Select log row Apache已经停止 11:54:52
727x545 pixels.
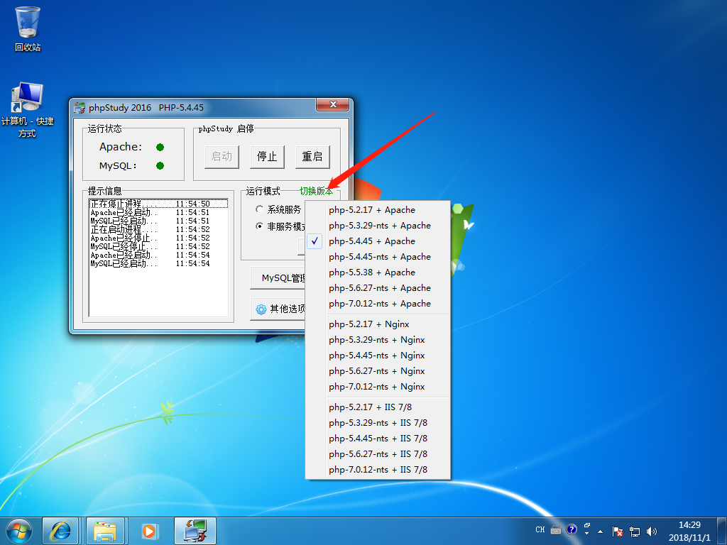tap(158, 238)
